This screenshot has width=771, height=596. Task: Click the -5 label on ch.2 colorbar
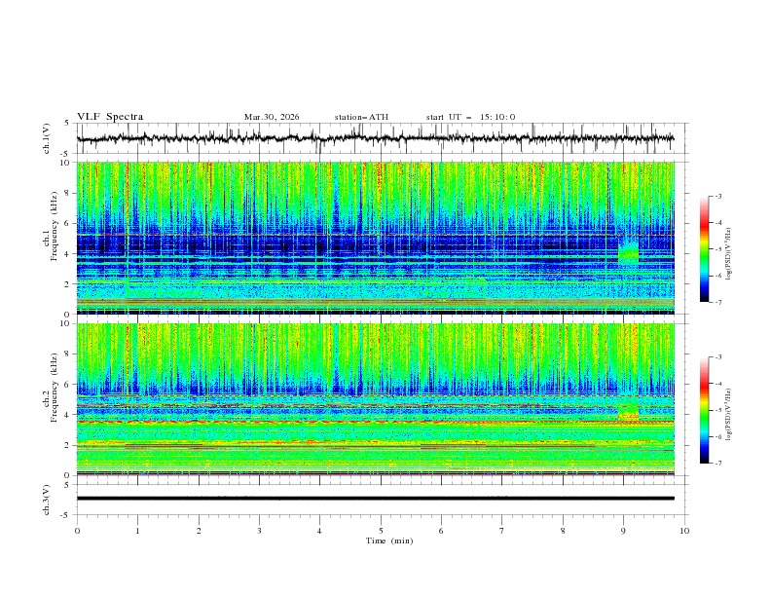[718, 410]
